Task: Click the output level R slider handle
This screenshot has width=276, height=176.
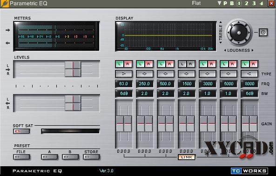Action: [x=73, y=107]
